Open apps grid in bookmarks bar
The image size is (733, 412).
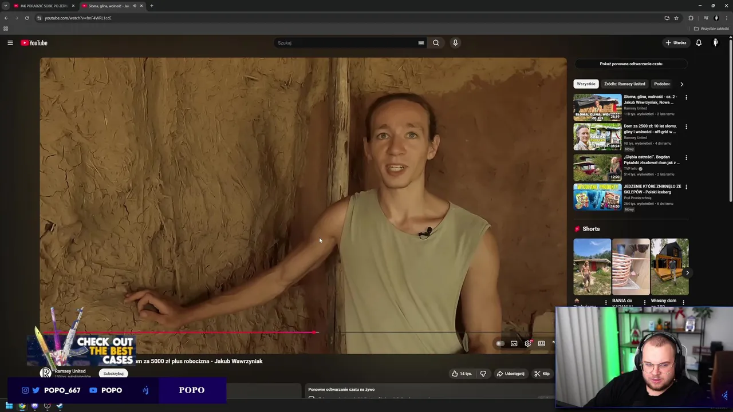coord(6,29)
